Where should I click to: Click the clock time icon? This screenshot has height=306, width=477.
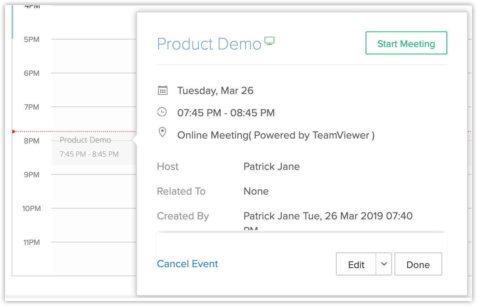(x=163, y=112)
